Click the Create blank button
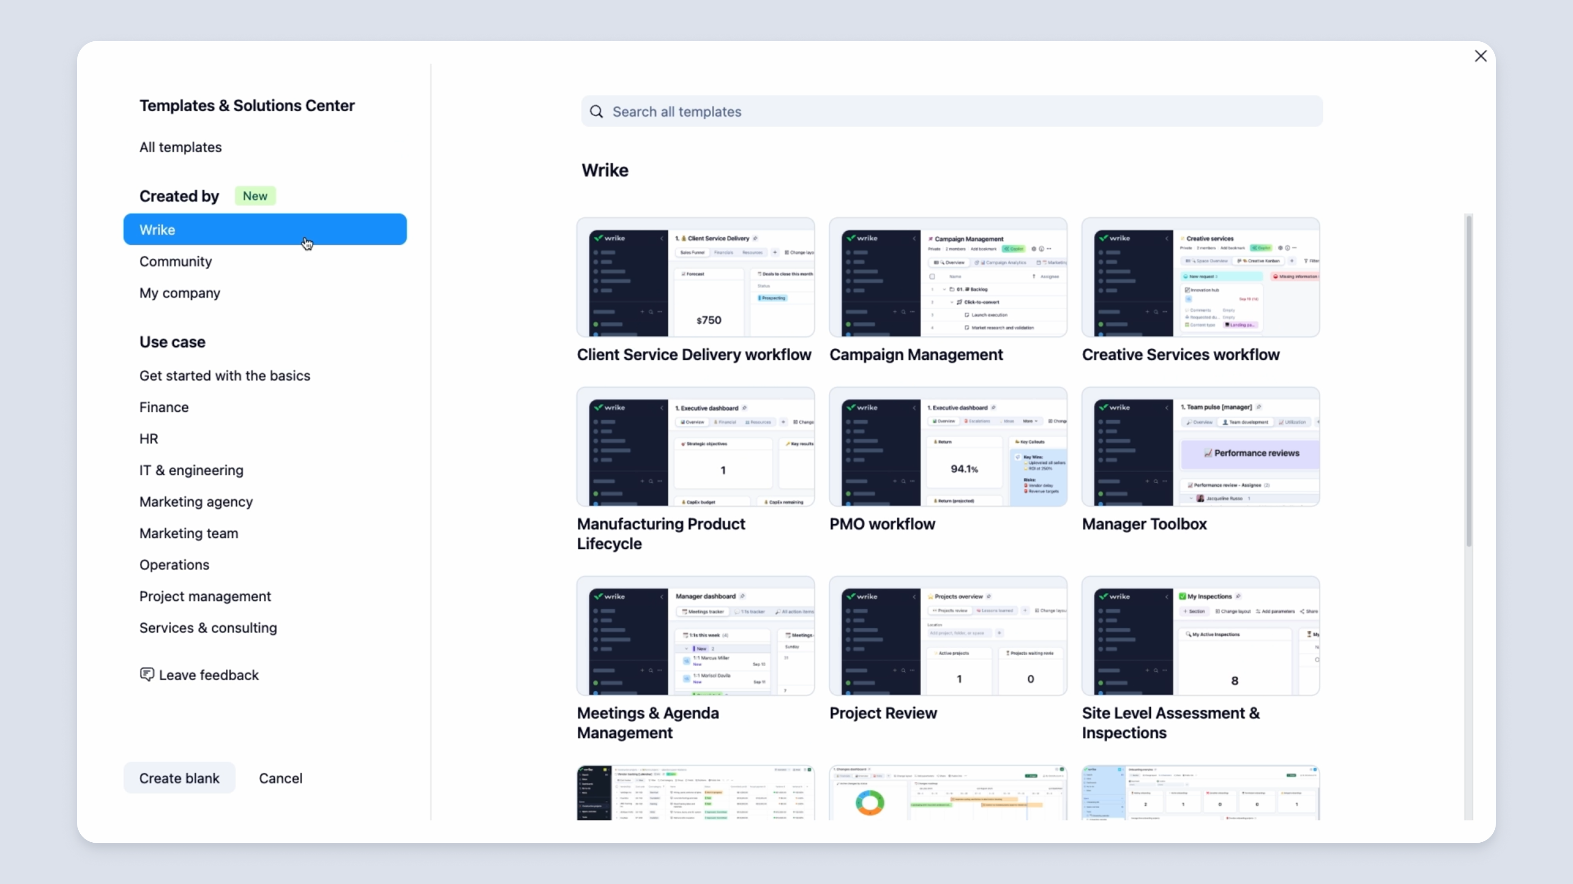This screenshot has width=1573, height=884. click(179, 778)
